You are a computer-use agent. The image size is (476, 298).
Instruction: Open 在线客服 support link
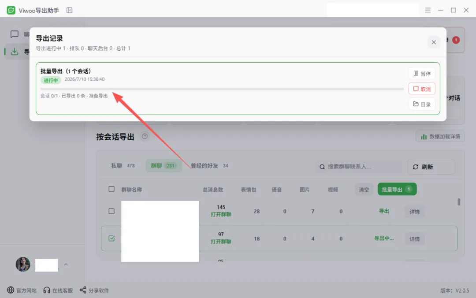point(58,291)
